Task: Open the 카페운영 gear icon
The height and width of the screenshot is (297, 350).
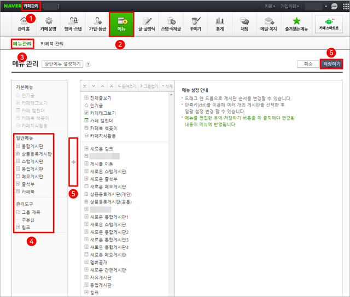Action: 49,20
